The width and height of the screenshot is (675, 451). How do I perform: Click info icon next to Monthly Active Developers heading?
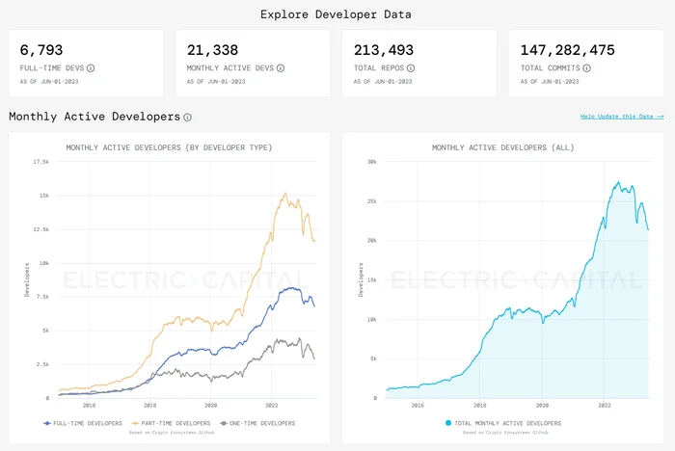click(188, 117)
